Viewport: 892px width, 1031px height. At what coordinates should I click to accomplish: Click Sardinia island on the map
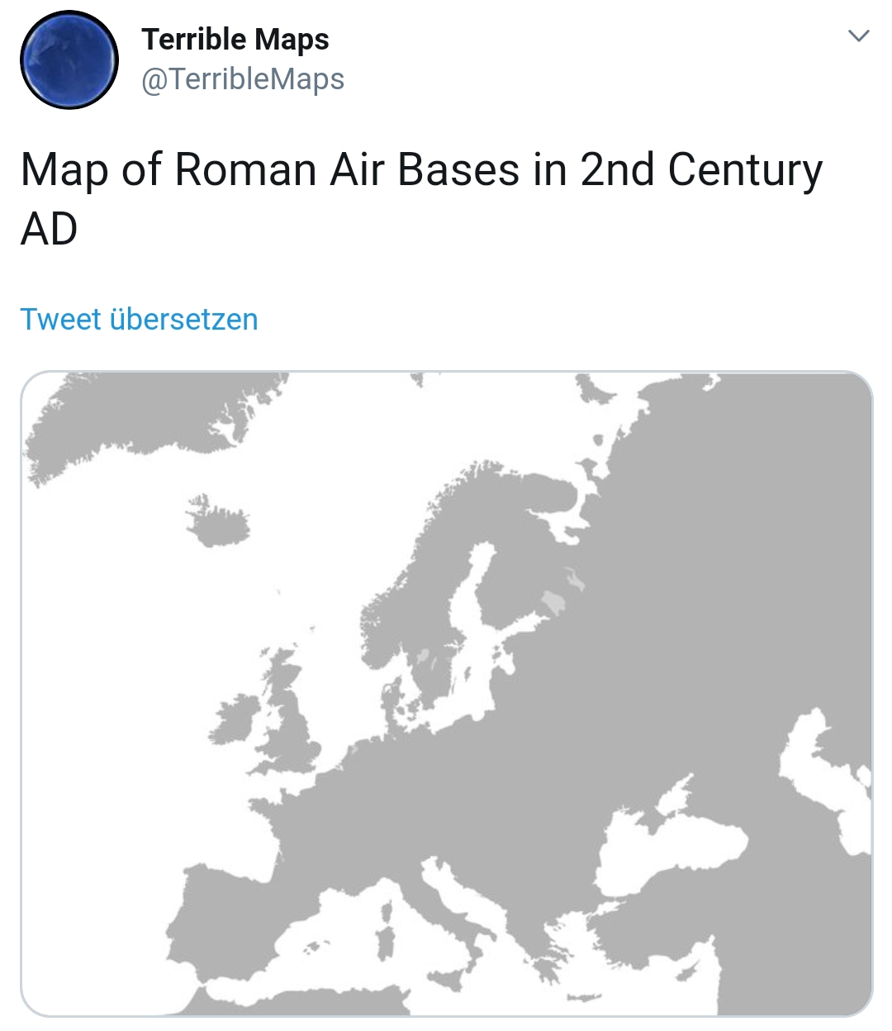386,943
